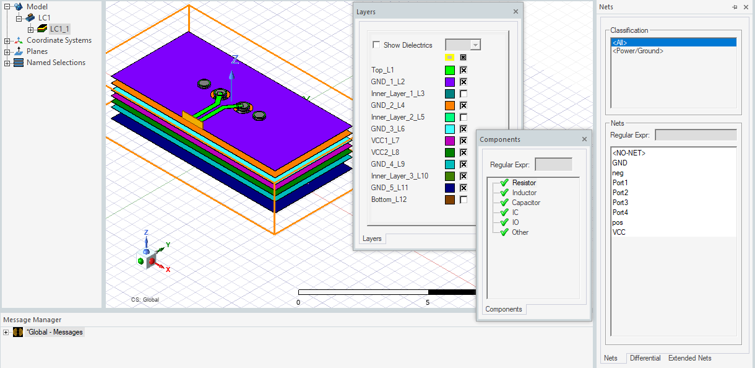The width and height of the screenshot is (755, 368).
Task: Expand the Planes node
Action: tap(7, 51)
